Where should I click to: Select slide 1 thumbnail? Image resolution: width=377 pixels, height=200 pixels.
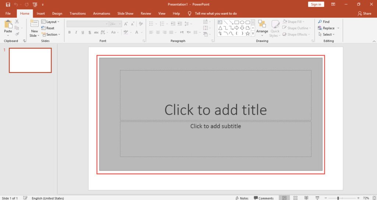(30, 60)
